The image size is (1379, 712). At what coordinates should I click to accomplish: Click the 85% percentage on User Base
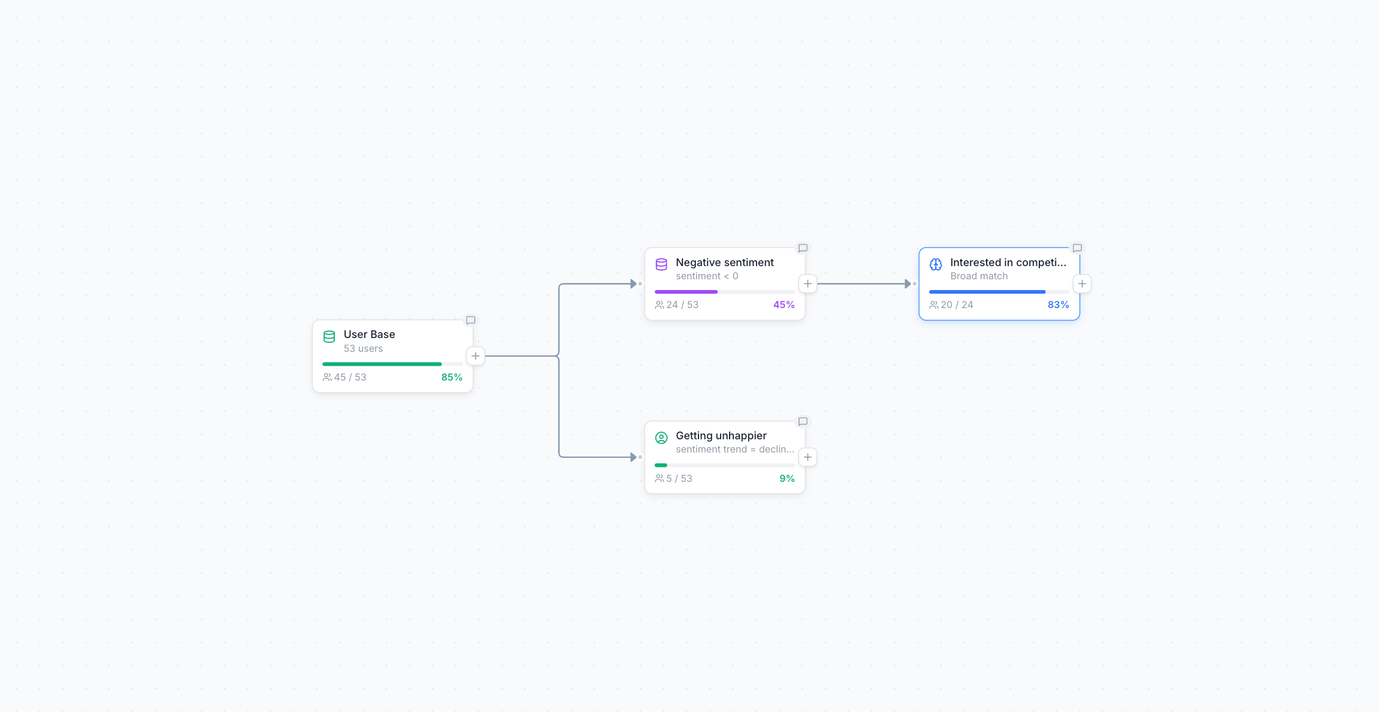(452, 377)
